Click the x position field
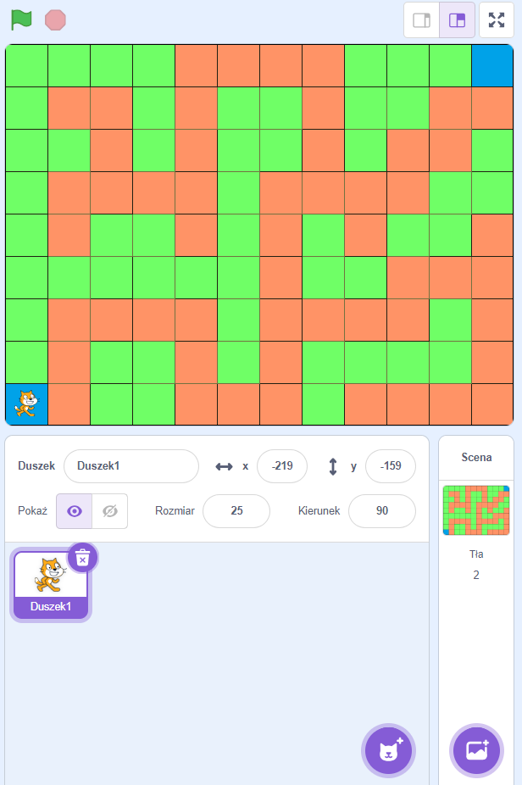The image size is (522, 785). [x=281, y=466]
